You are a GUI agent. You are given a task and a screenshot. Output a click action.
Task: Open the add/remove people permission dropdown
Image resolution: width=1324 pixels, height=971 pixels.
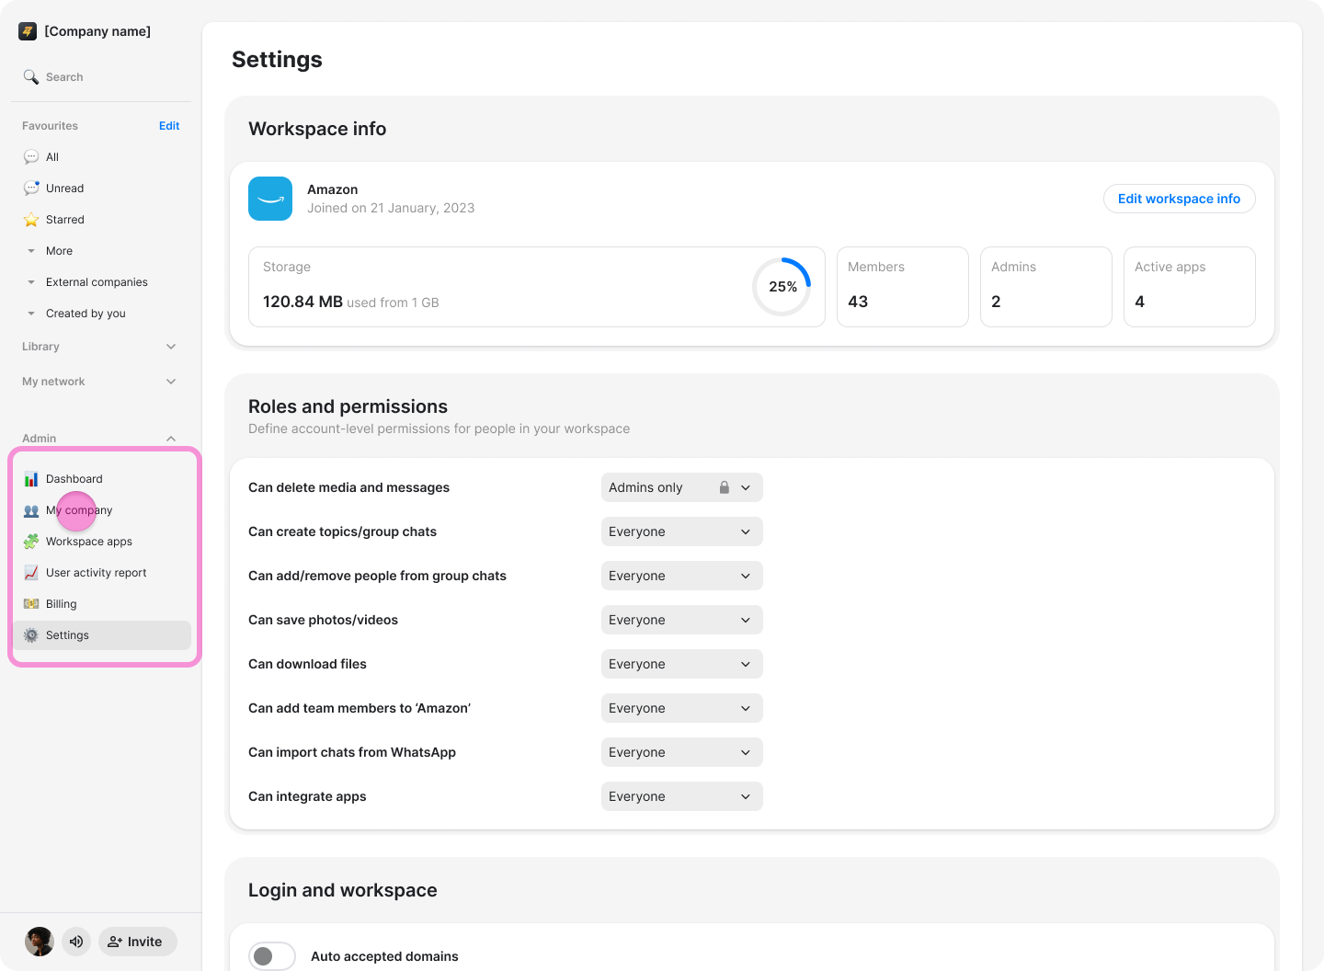click(682, 576)
